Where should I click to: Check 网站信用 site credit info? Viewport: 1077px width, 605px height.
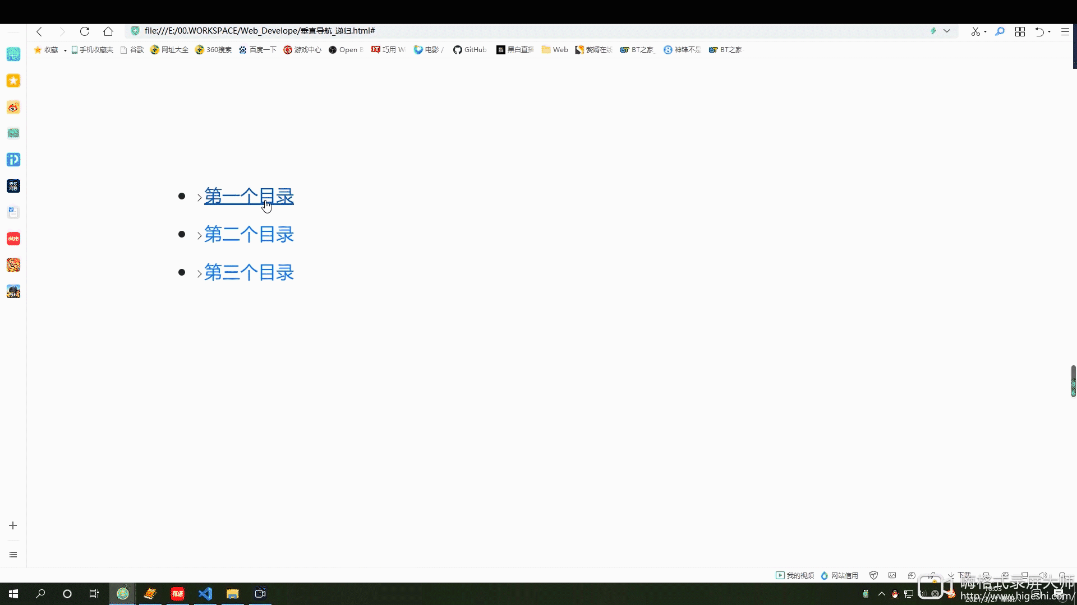[x=840, y=575]
